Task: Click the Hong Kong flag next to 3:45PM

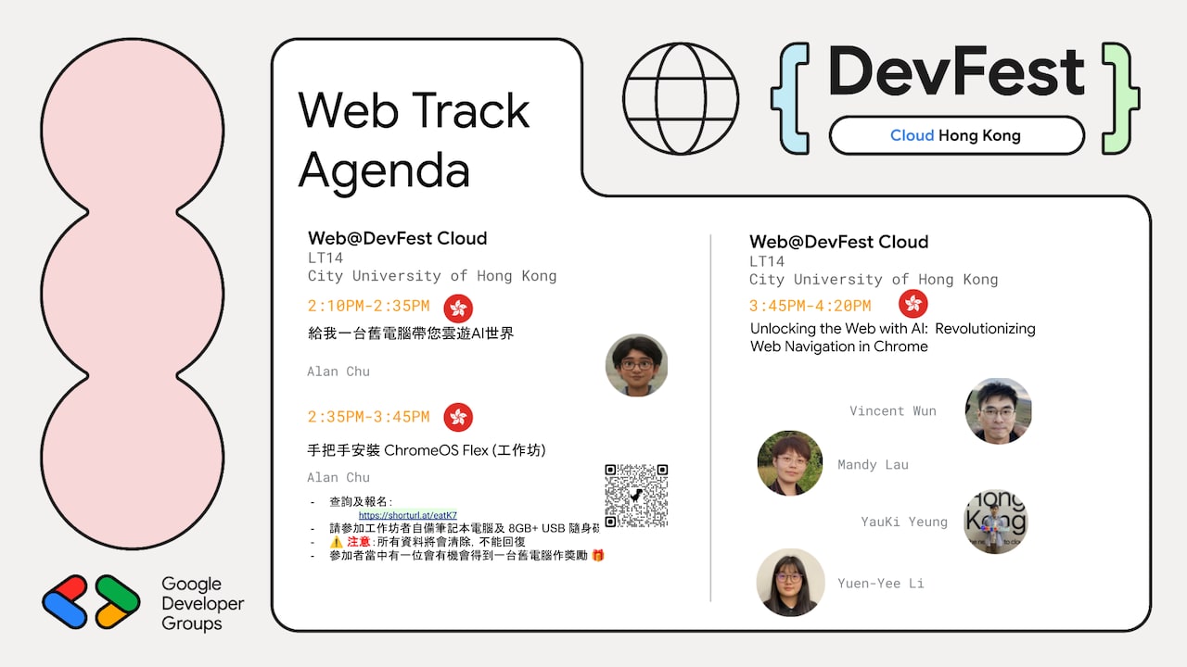Action: click(913, 304)
